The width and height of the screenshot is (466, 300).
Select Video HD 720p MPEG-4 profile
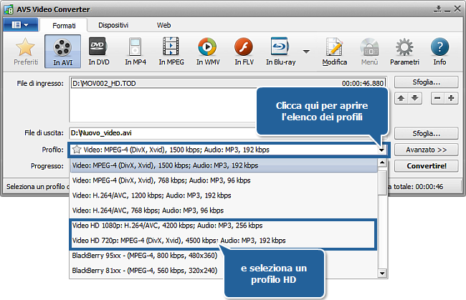click(x=224, y=241)
